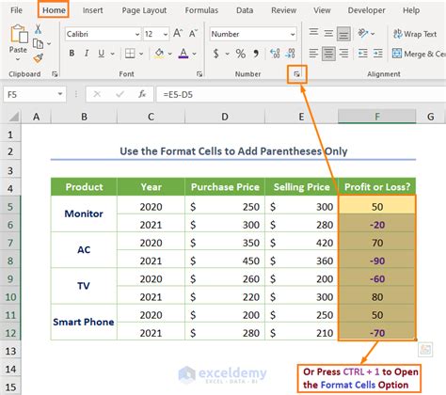Toggle Underline formatting
Image resolution: width=446 pixels, height=395 pixels.
(x=101, y=54)
